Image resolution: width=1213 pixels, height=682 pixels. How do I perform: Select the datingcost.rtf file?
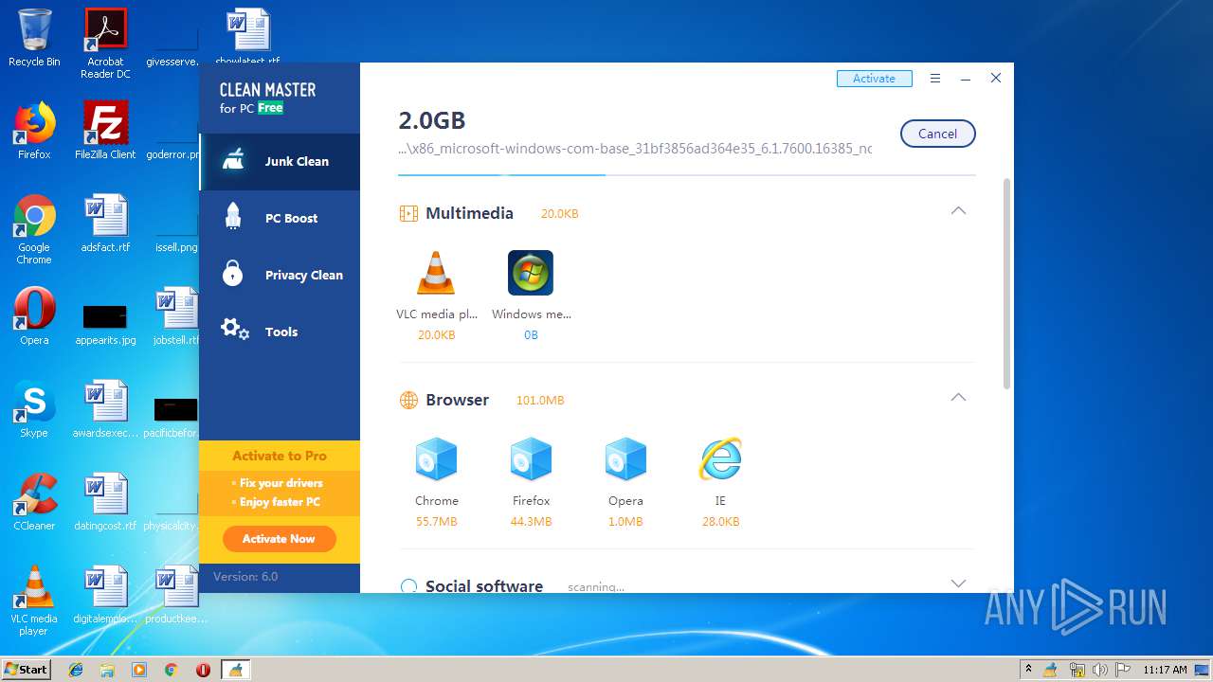(105, 502)
